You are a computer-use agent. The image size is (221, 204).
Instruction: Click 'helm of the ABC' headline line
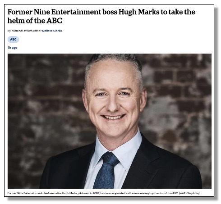[x=35, y=21]
